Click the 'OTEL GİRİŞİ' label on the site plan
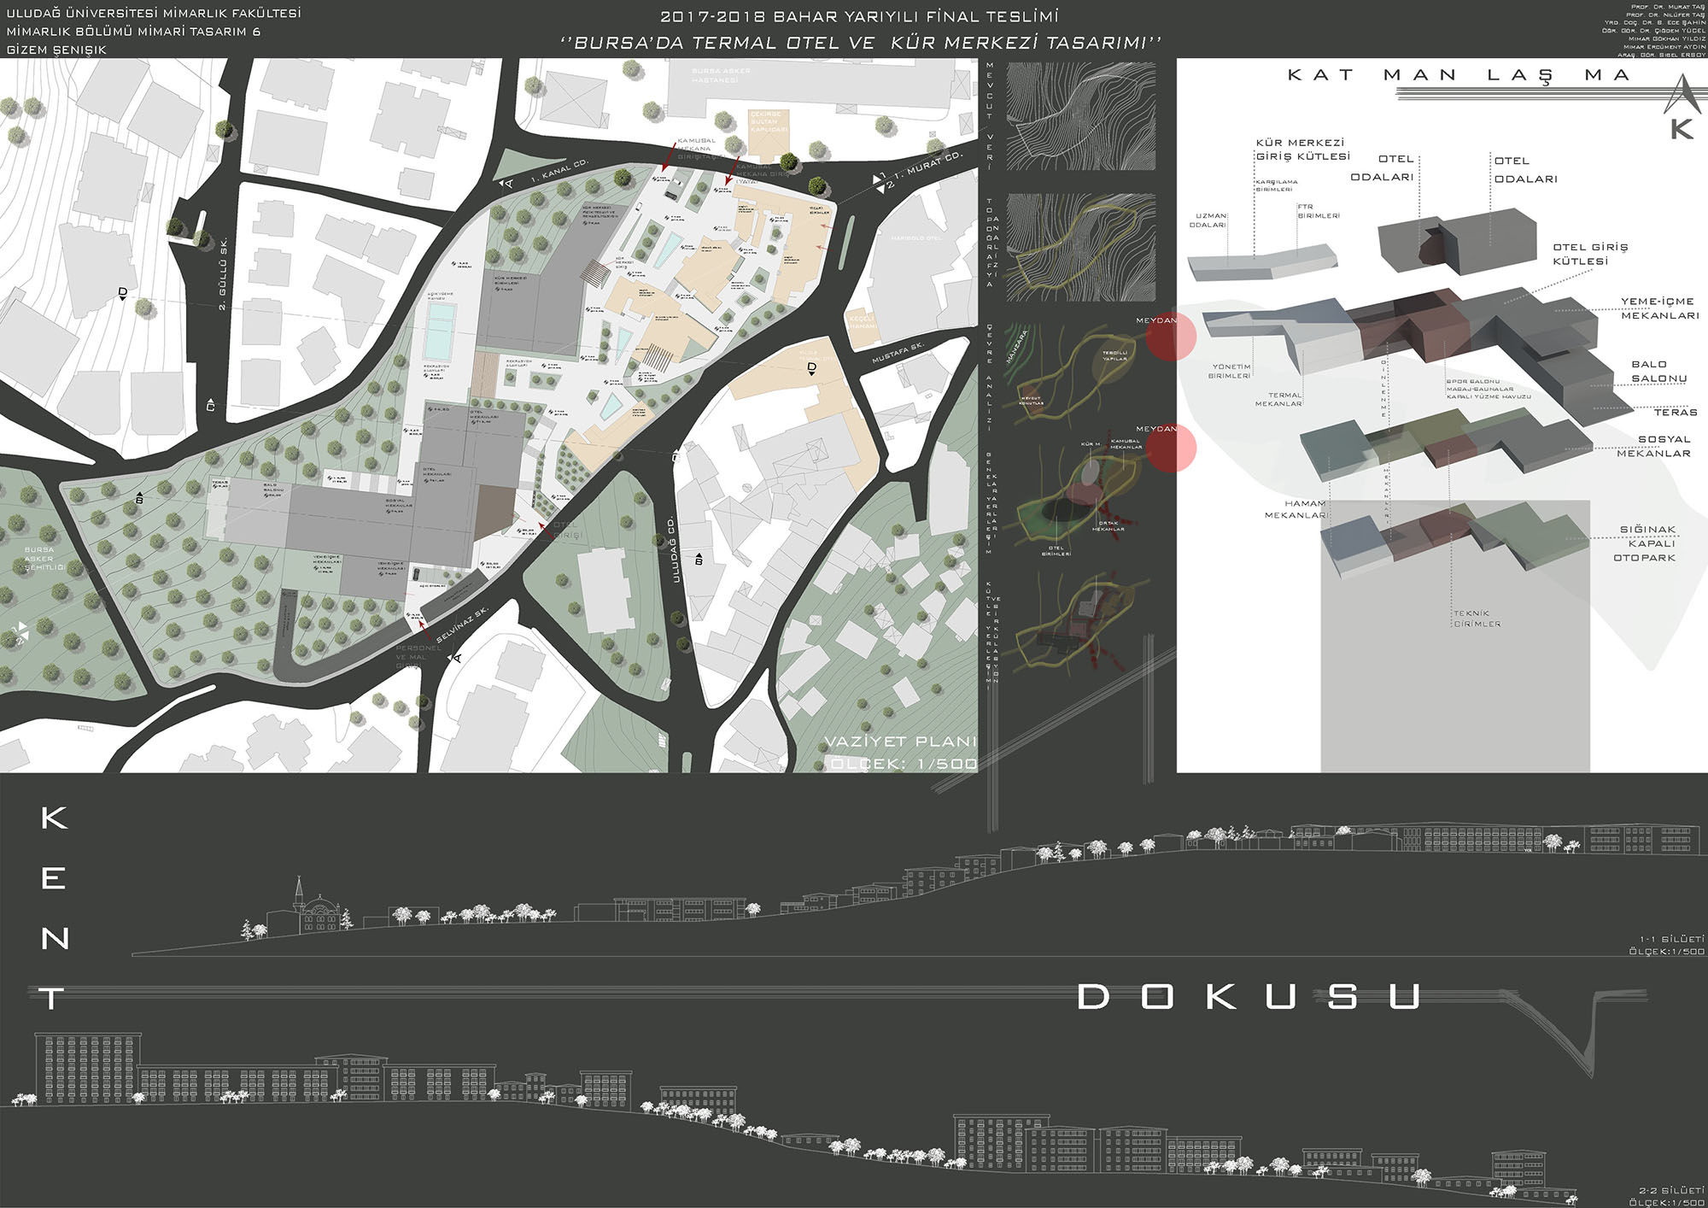This screenshot has height=1208, width=1708. coord(568,530)
